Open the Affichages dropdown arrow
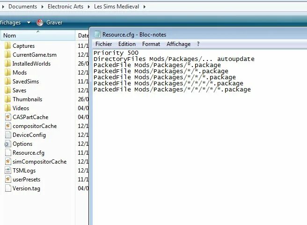This screenshot has height=225, width=307. 29,22
